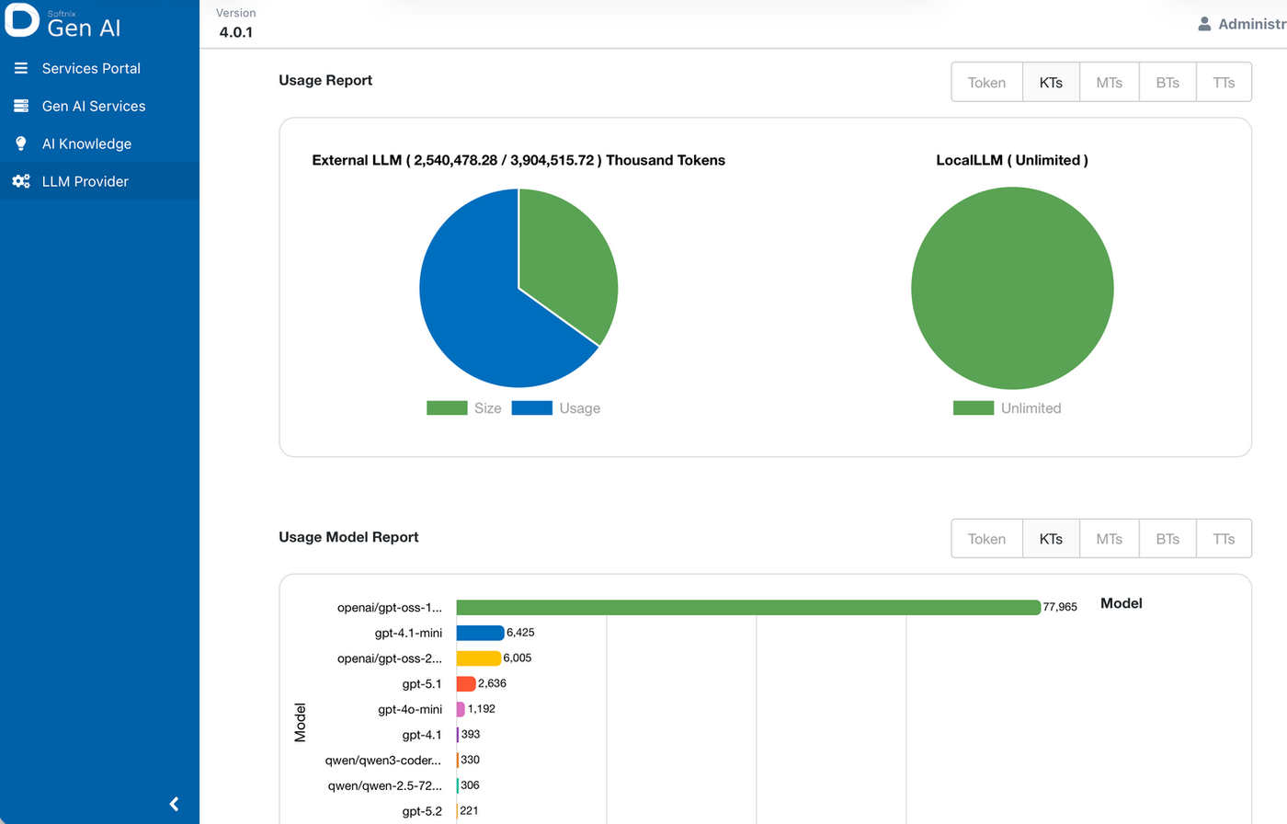The image size is (1287, 824).
Task: Click the gpt-5.1 red bar
Action: click(466, 683)
